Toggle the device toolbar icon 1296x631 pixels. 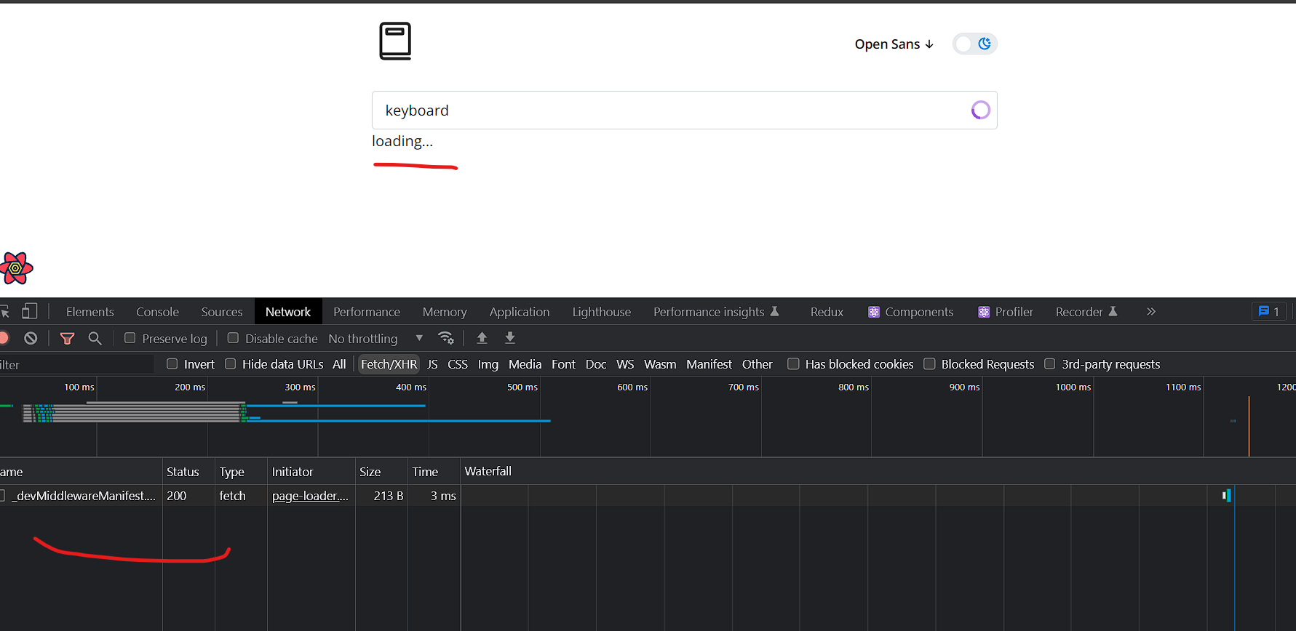29,312
